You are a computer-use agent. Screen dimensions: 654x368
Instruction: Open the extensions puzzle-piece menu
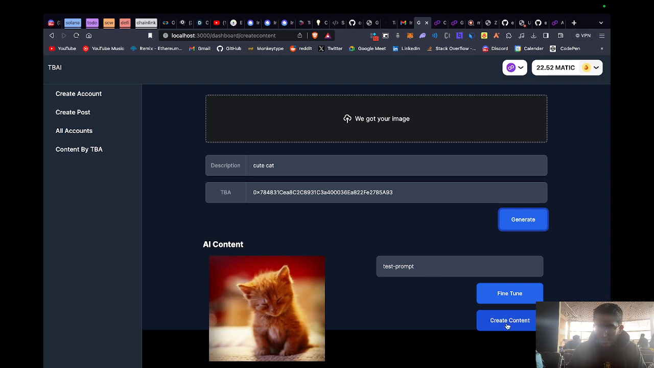[x=509, y=35]
